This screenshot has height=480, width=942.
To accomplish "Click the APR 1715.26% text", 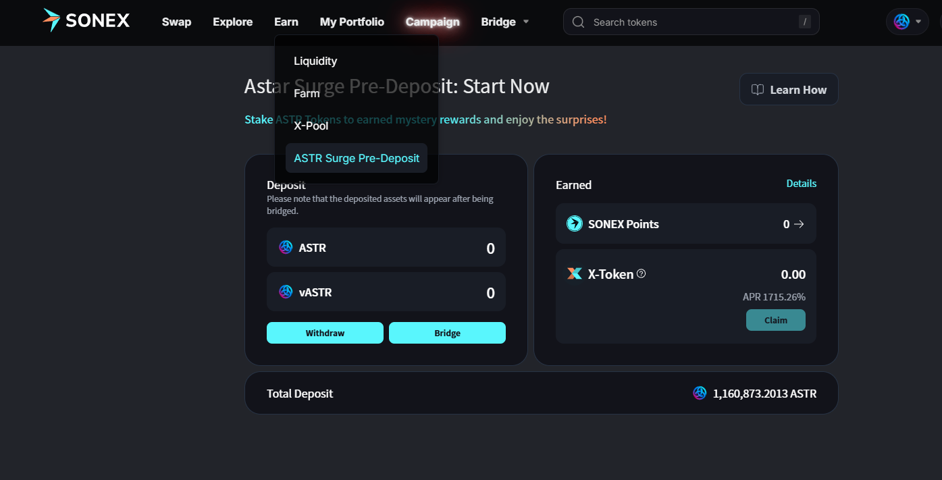I will [x=774, y=297].
